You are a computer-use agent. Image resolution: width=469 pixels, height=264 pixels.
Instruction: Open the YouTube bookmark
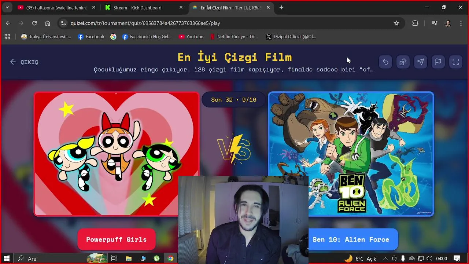click(x=191, y=37)
